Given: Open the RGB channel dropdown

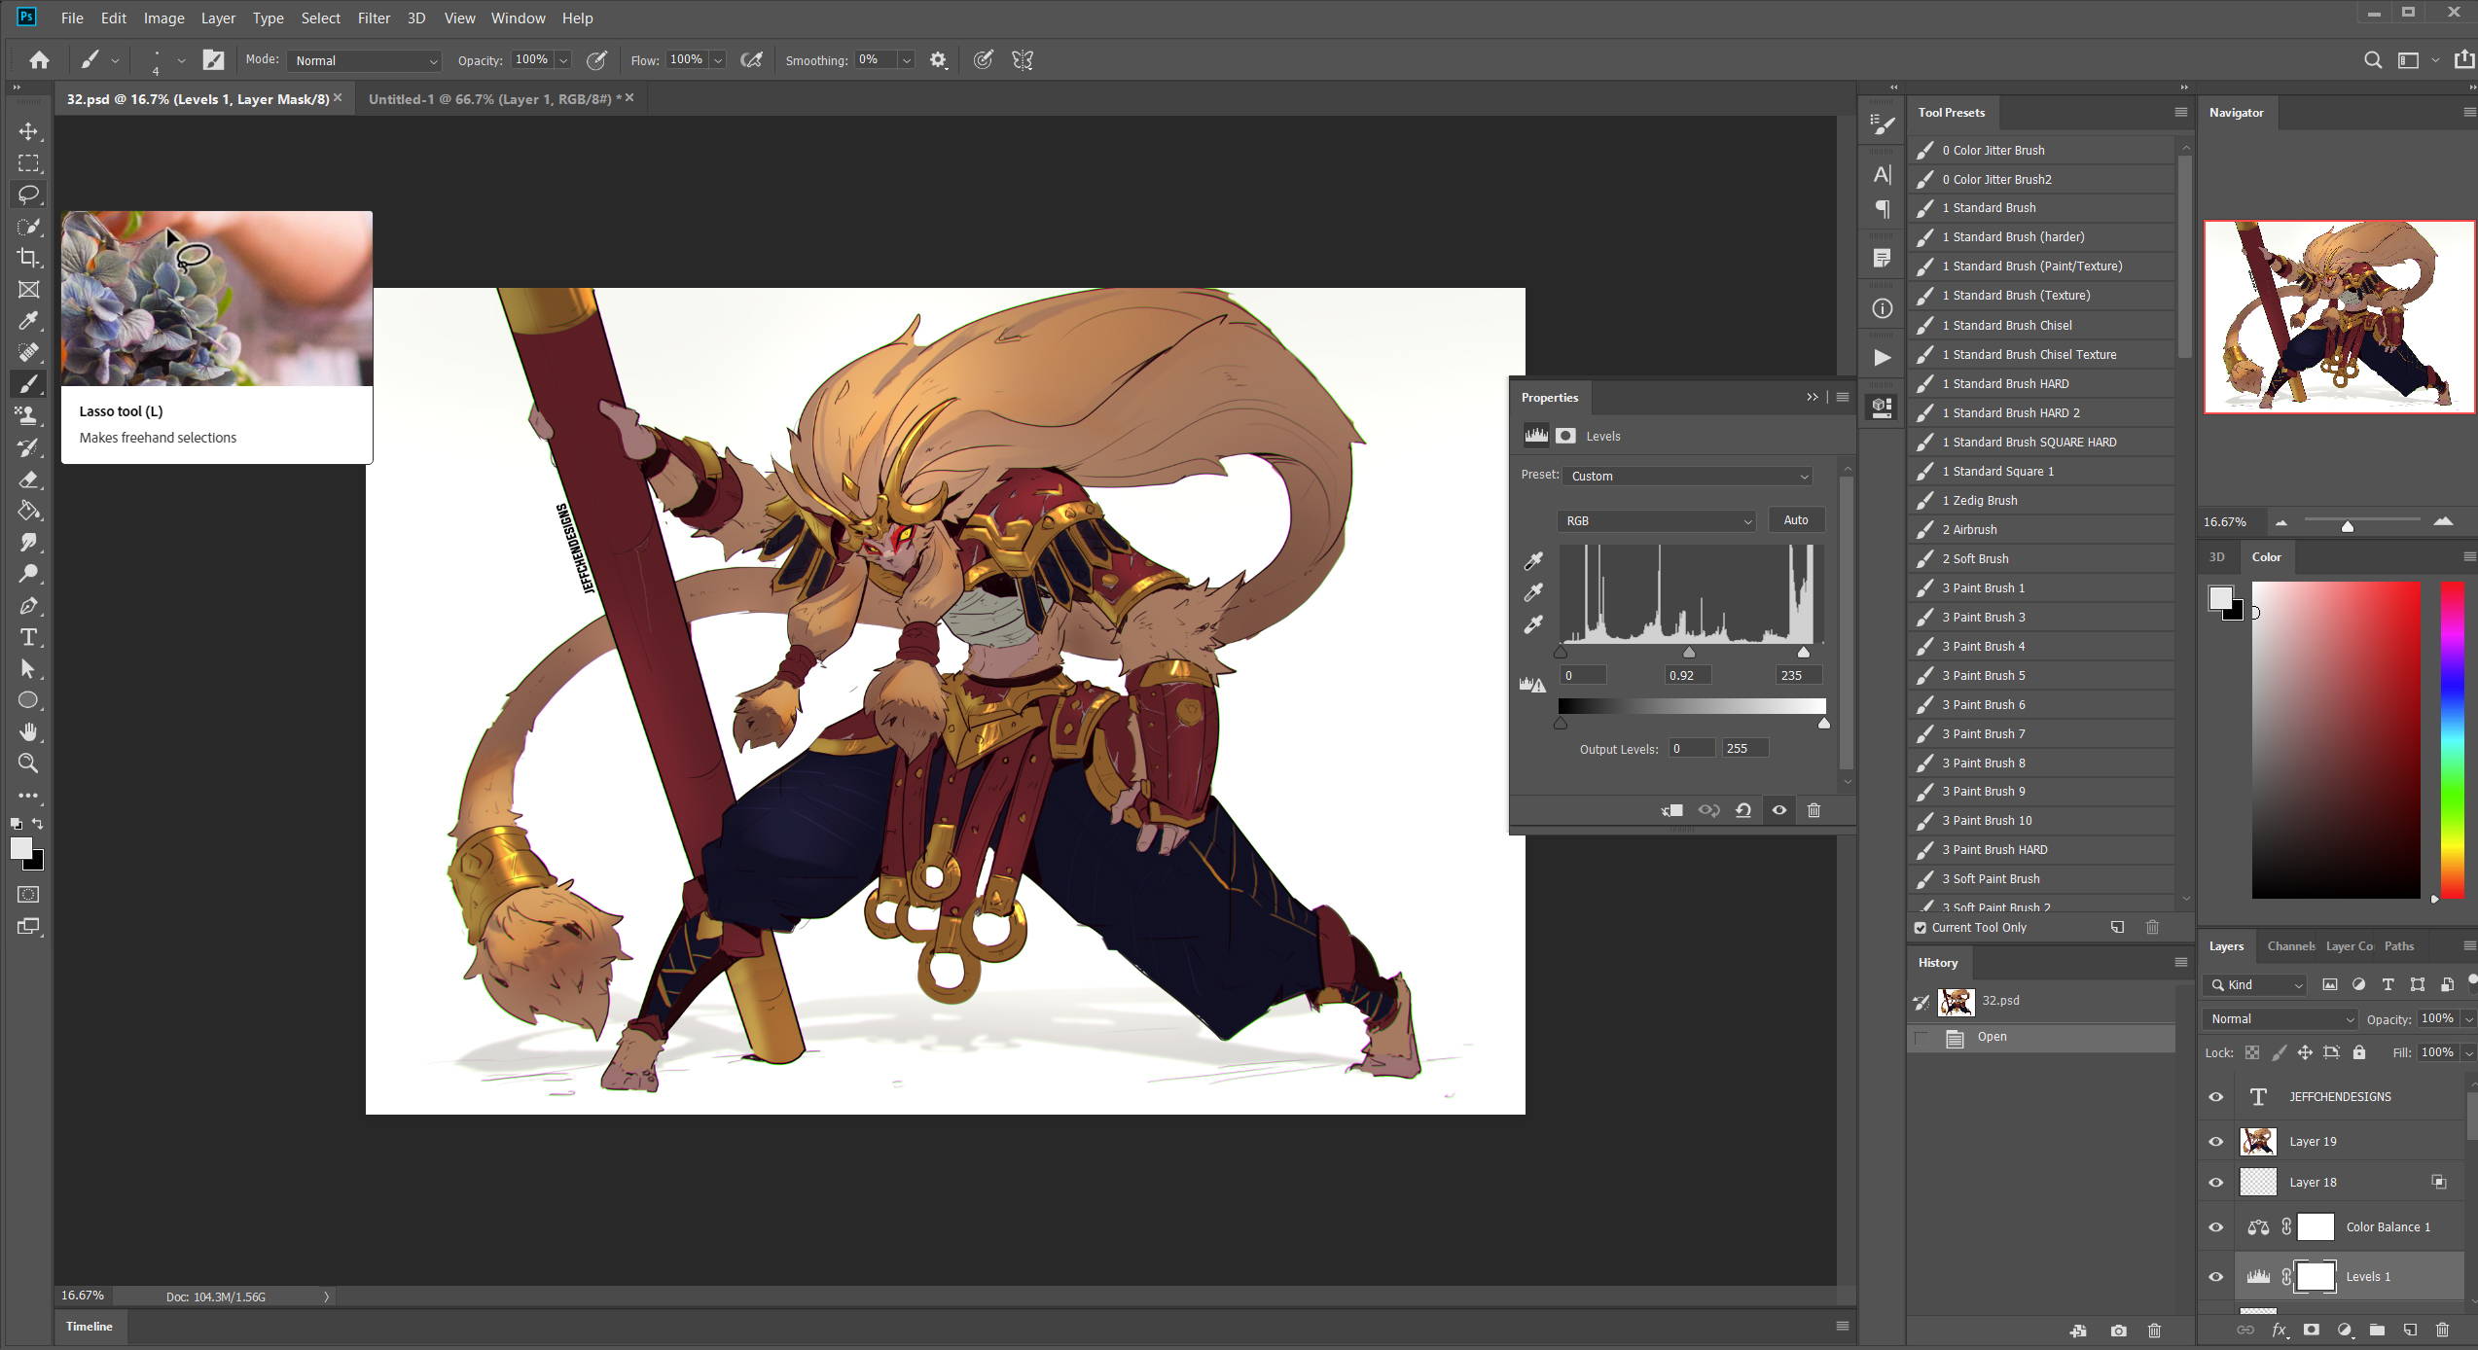Looking at the screenshot, I should point(1656,521).
